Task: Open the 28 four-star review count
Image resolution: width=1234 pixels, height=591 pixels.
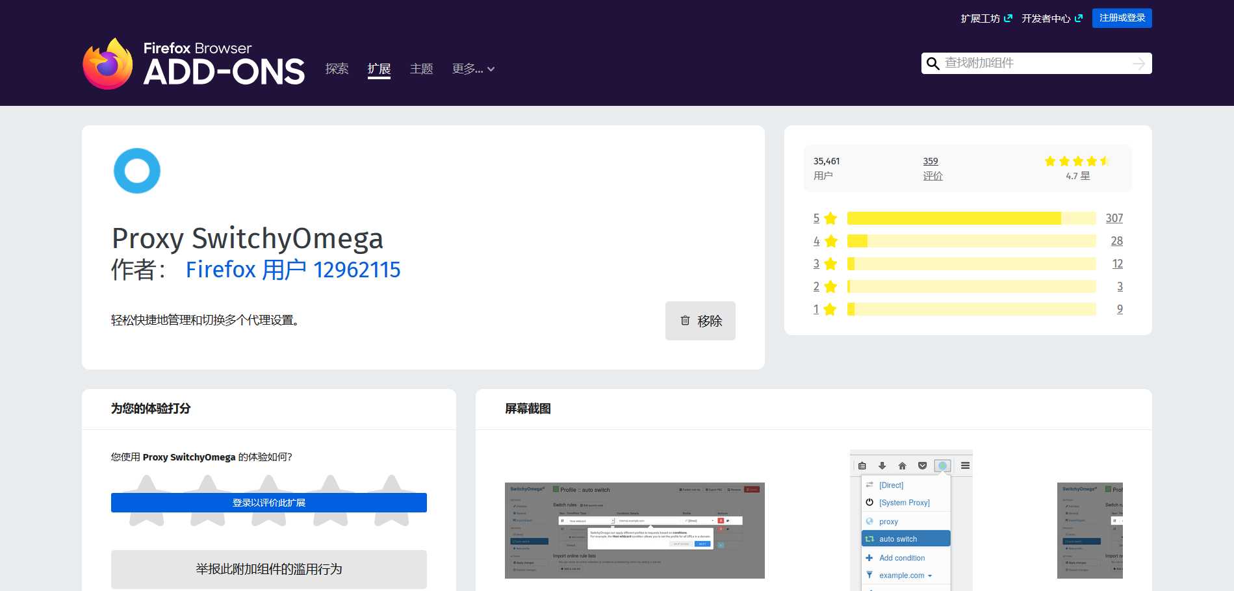Action: (x=1117, y=241)
